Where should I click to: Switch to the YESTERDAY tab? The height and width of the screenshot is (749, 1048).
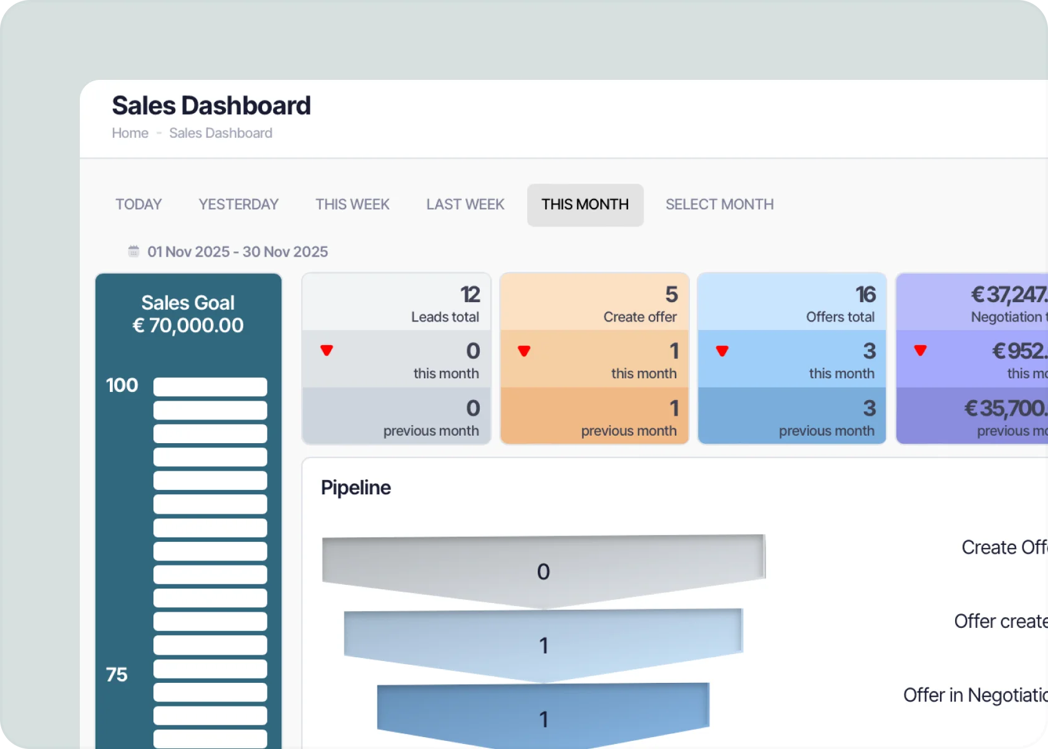tap(238, 205)
